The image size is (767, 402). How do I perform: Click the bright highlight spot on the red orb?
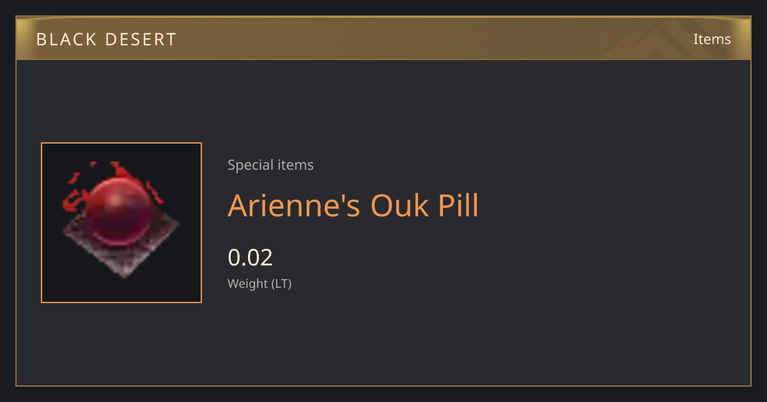112,201
